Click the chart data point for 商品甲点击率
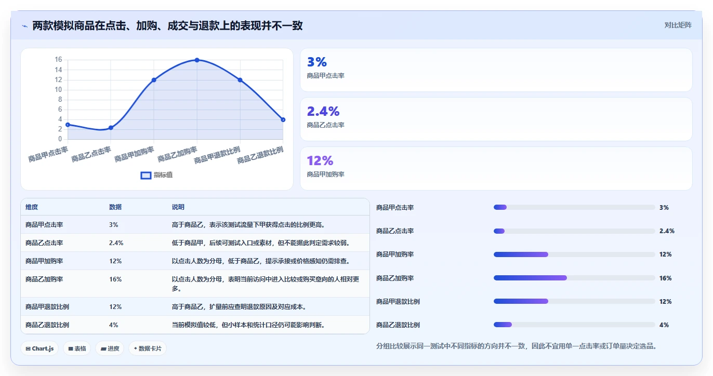Screen dimensions: 713x376 pyautogui.click(x=68, y=125)
